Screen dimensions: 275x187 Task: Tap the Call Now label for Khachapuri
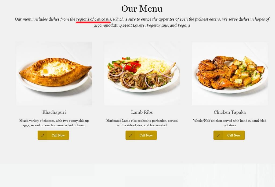58,135
